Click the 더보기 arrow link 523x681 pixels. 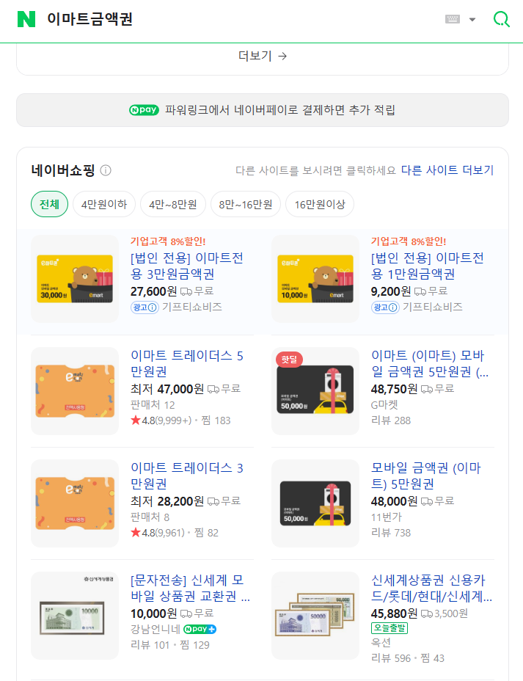(262, 56)
